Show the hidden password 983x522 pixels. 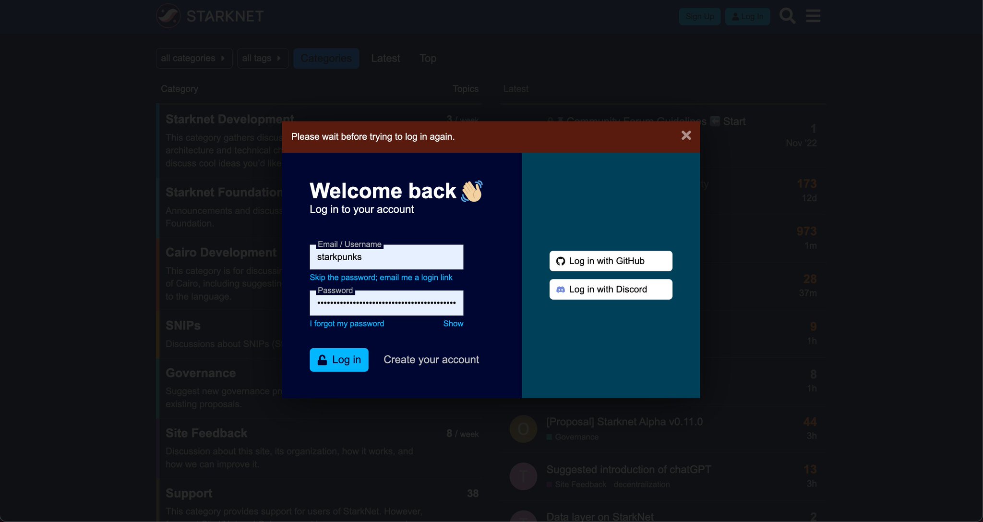pyautogui.click(x=453, y=324)
